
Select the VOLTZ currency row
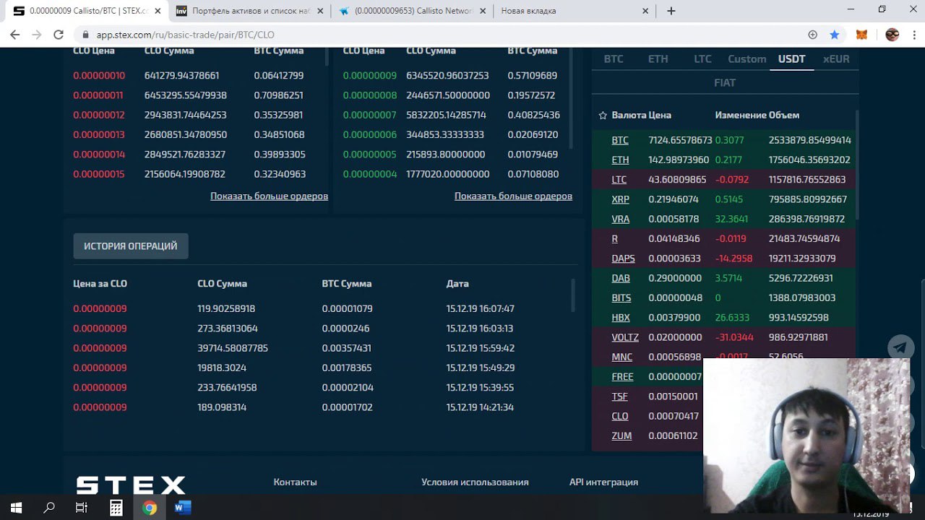(x=723, y=337)
